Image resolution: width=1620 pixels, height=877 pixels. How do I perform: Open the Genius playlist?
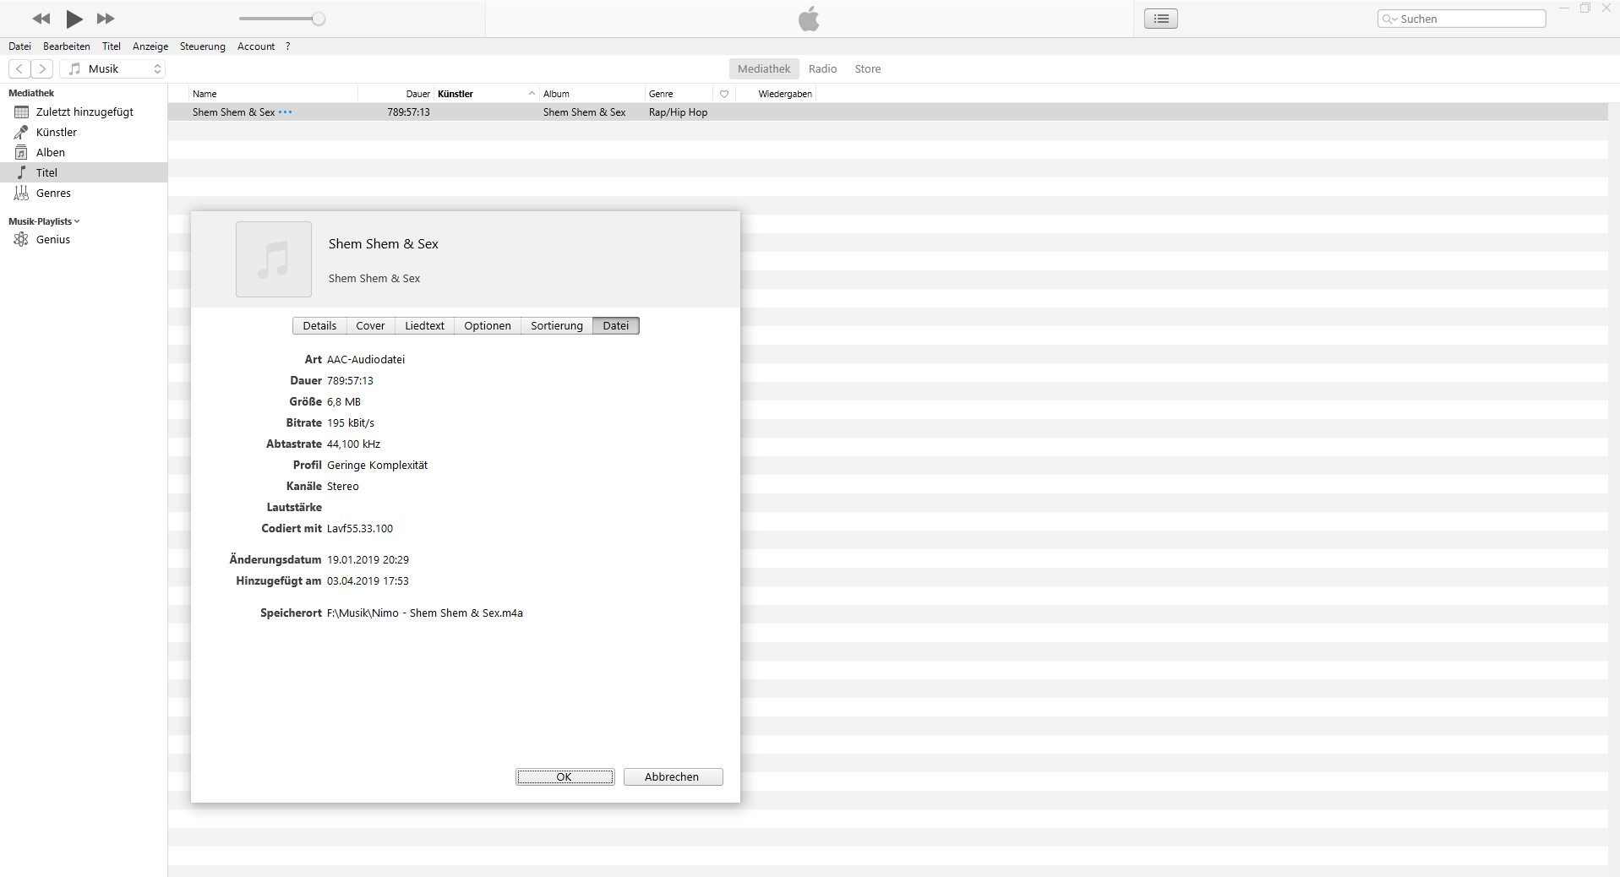[84, 239]
